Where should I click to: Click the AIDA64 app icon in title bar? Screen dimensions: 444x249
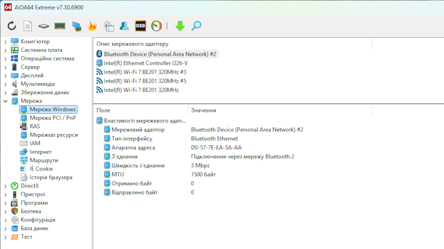8,7
